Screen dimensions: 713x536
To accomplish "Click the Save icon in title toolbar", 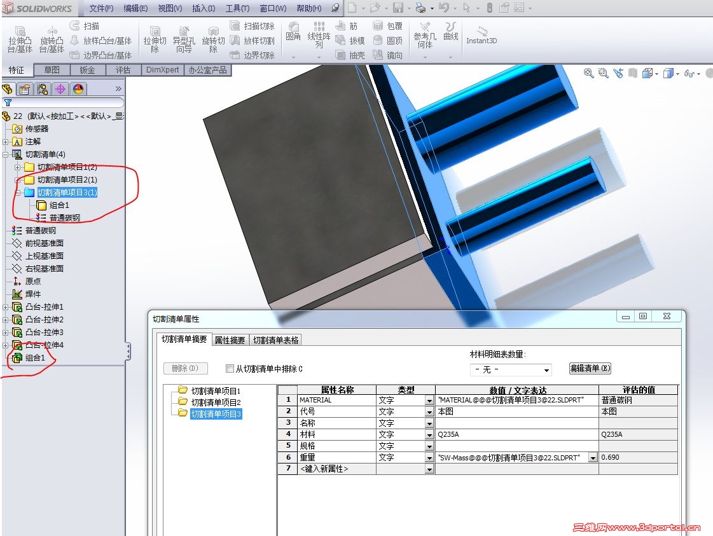I will (x=398, y=8).
